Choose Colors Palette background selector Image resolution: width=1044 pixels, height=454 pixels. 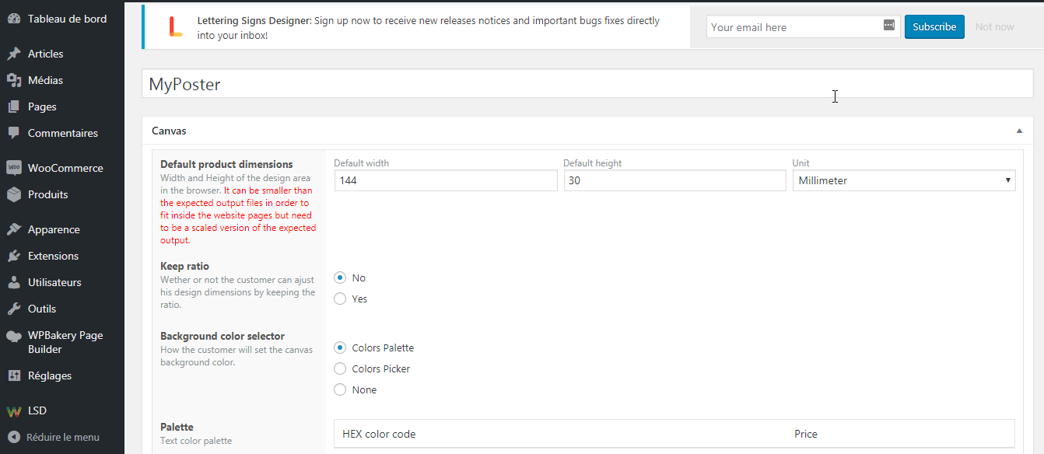tap(340, 347)
